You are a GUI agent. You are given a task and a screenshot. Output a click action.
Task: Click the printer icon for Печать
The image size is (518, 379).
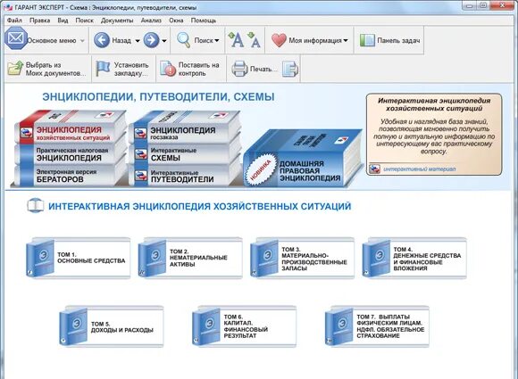(239, 69)
